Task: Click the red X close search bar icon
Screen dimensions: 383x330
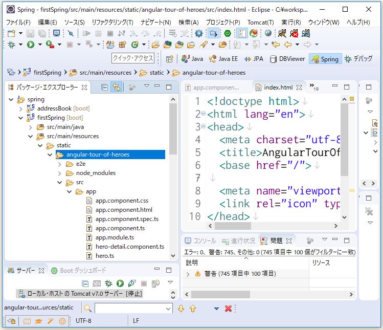Action: [x=228, y=309]
